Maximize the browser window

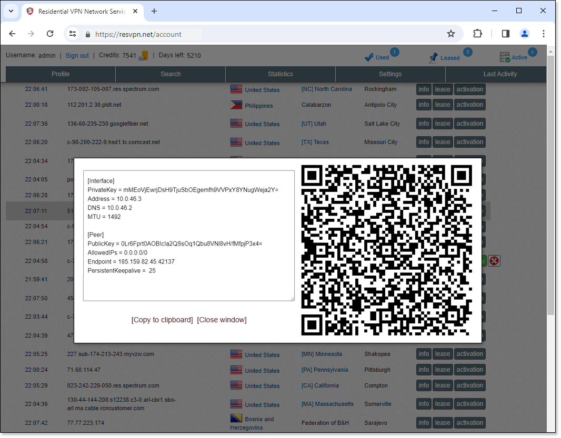pos(519,11)
